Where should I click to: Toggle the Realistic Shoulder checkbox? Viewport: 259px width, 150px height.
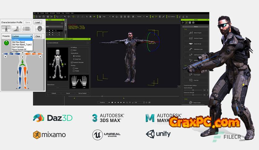tap(72, 62)
